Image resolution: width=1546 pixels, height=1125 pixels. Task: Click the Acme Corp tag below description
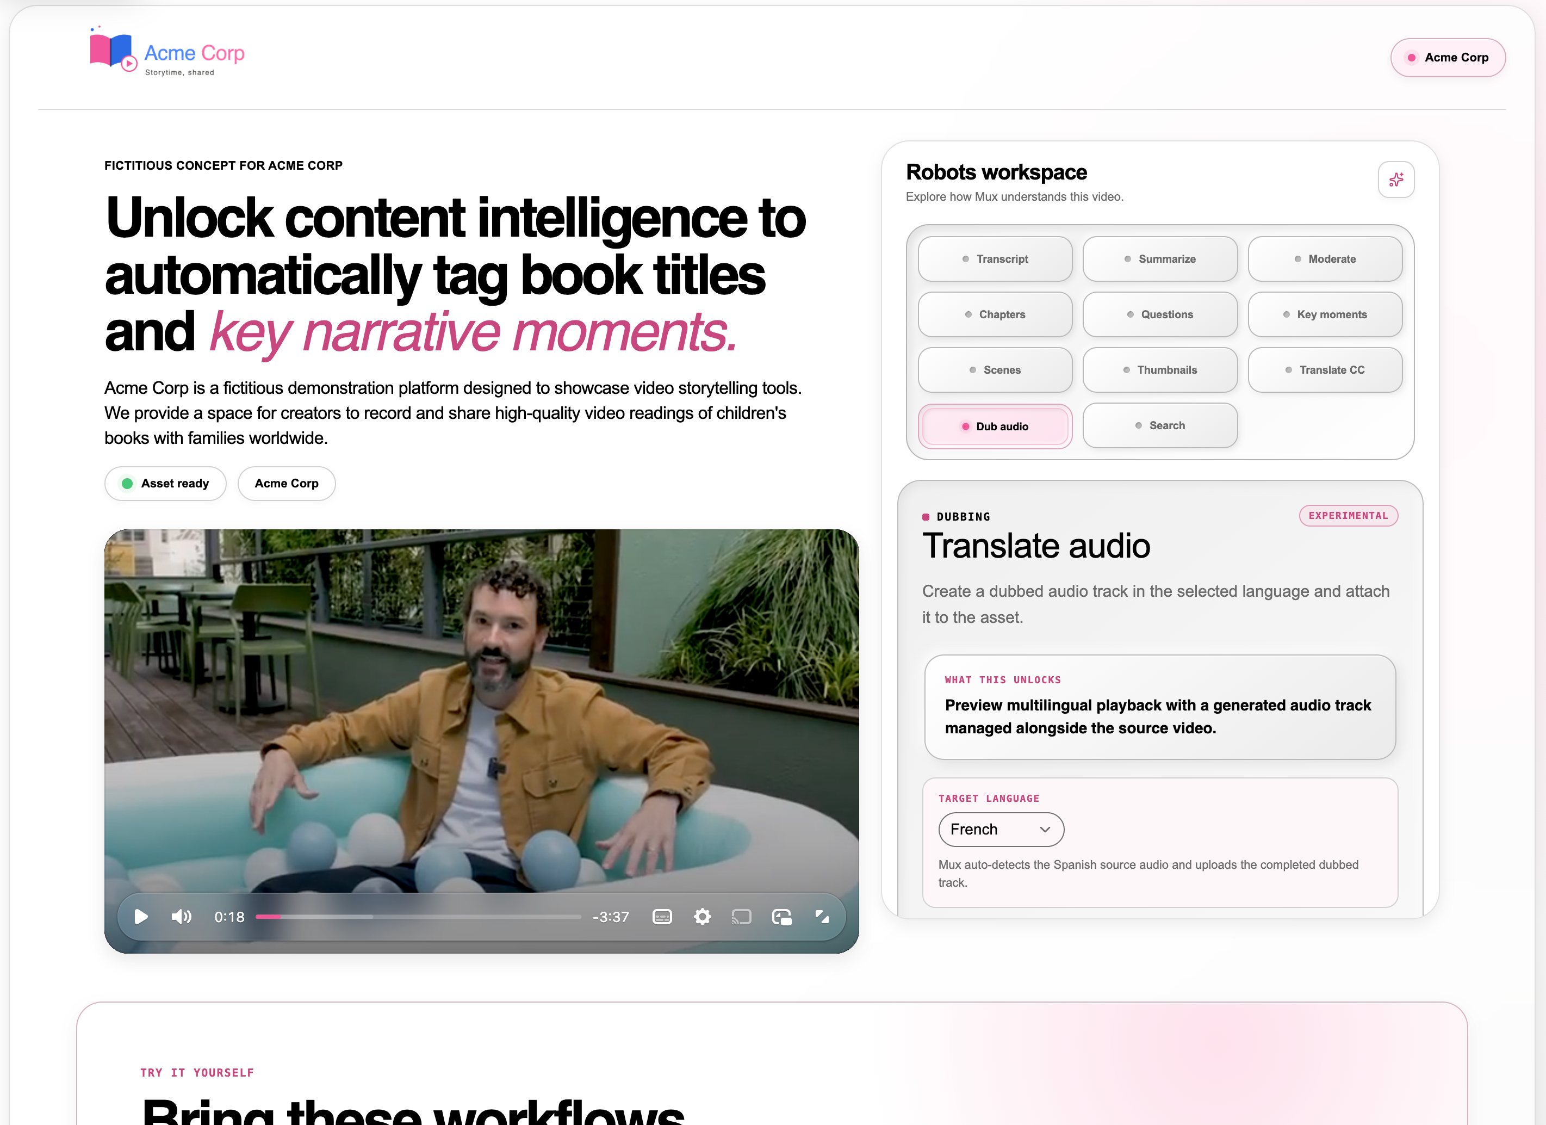(286, 484)
